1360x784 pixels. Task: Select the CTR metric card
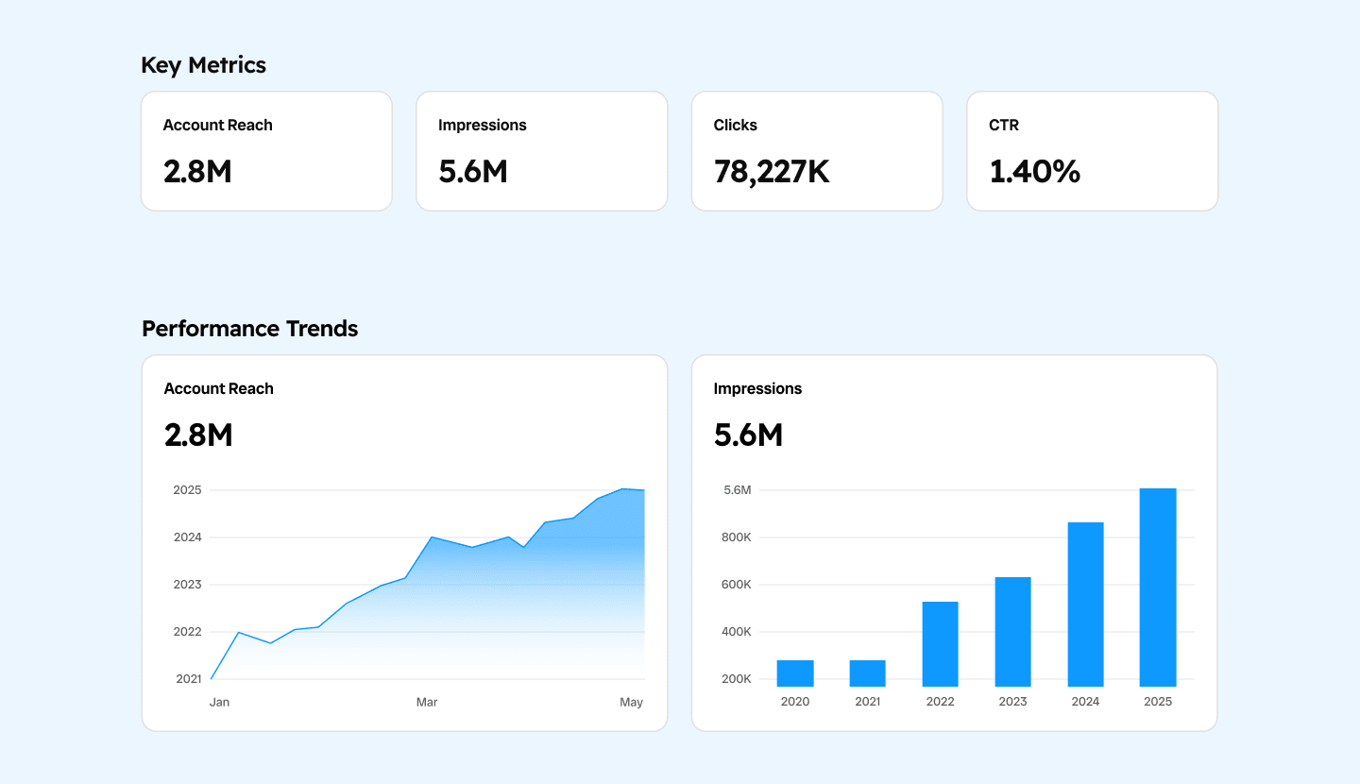tap(1092, 151)
